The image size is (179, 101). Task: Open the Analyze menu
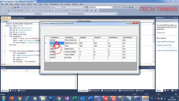tap(67, 4)
